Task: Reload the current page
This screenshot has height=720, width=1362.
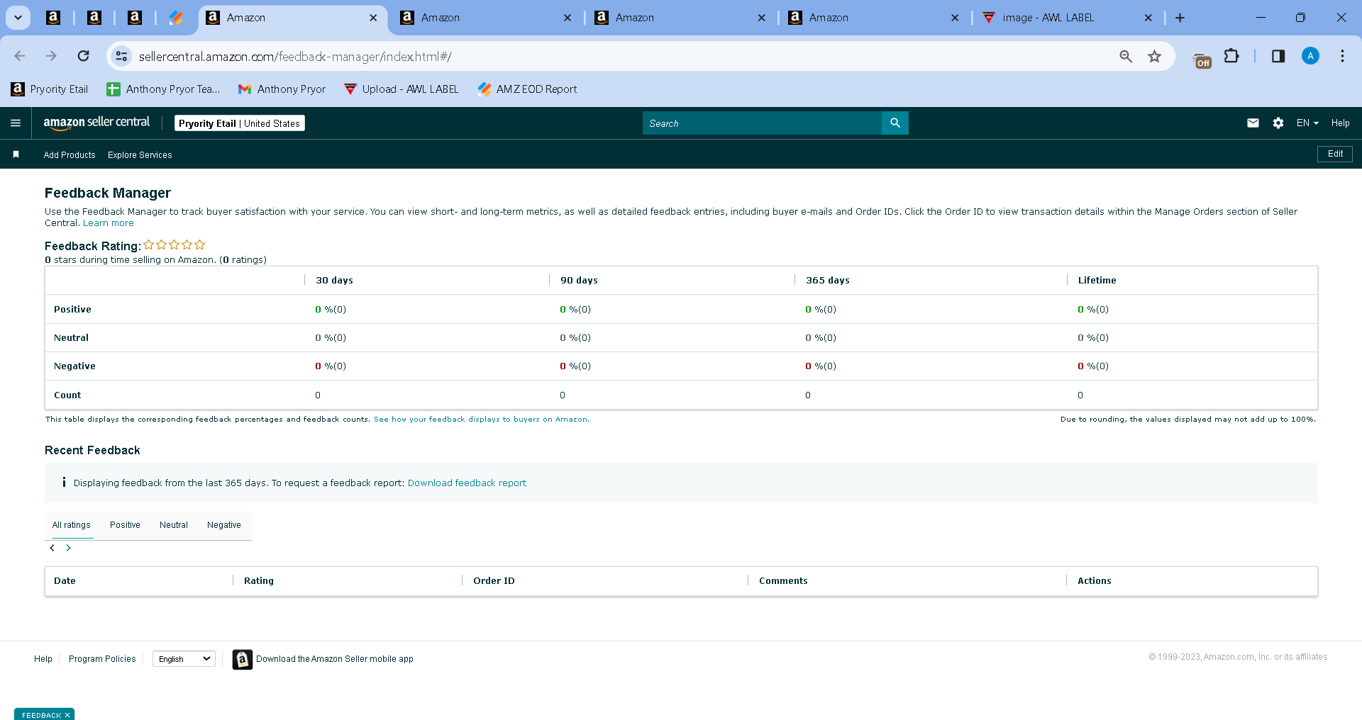Action: (83, 56)
